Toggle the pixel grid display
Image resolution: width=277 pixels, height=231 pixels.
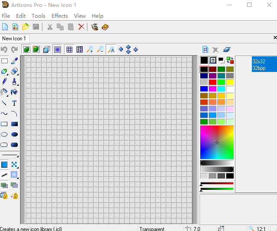tap(69, 49)
